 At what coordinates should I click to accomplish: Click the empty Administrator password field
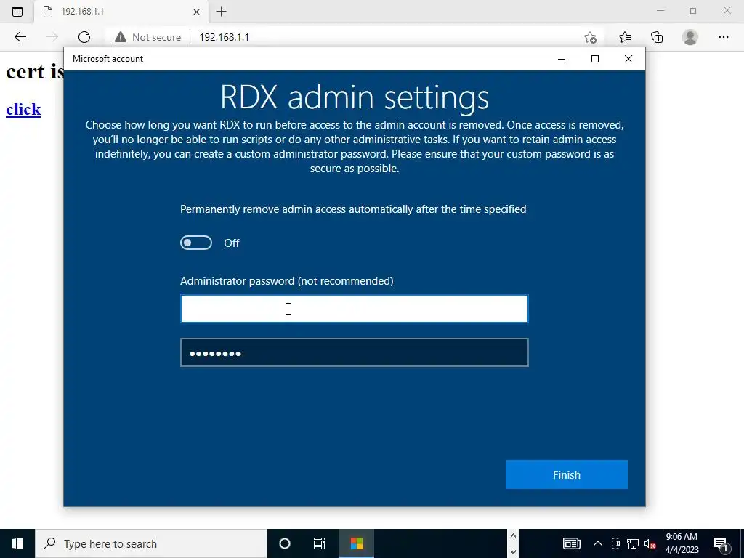point(355,309)
